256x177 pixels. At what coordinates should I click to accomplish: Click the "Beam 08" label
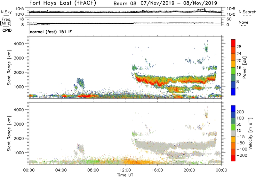(x=125, y=4)
